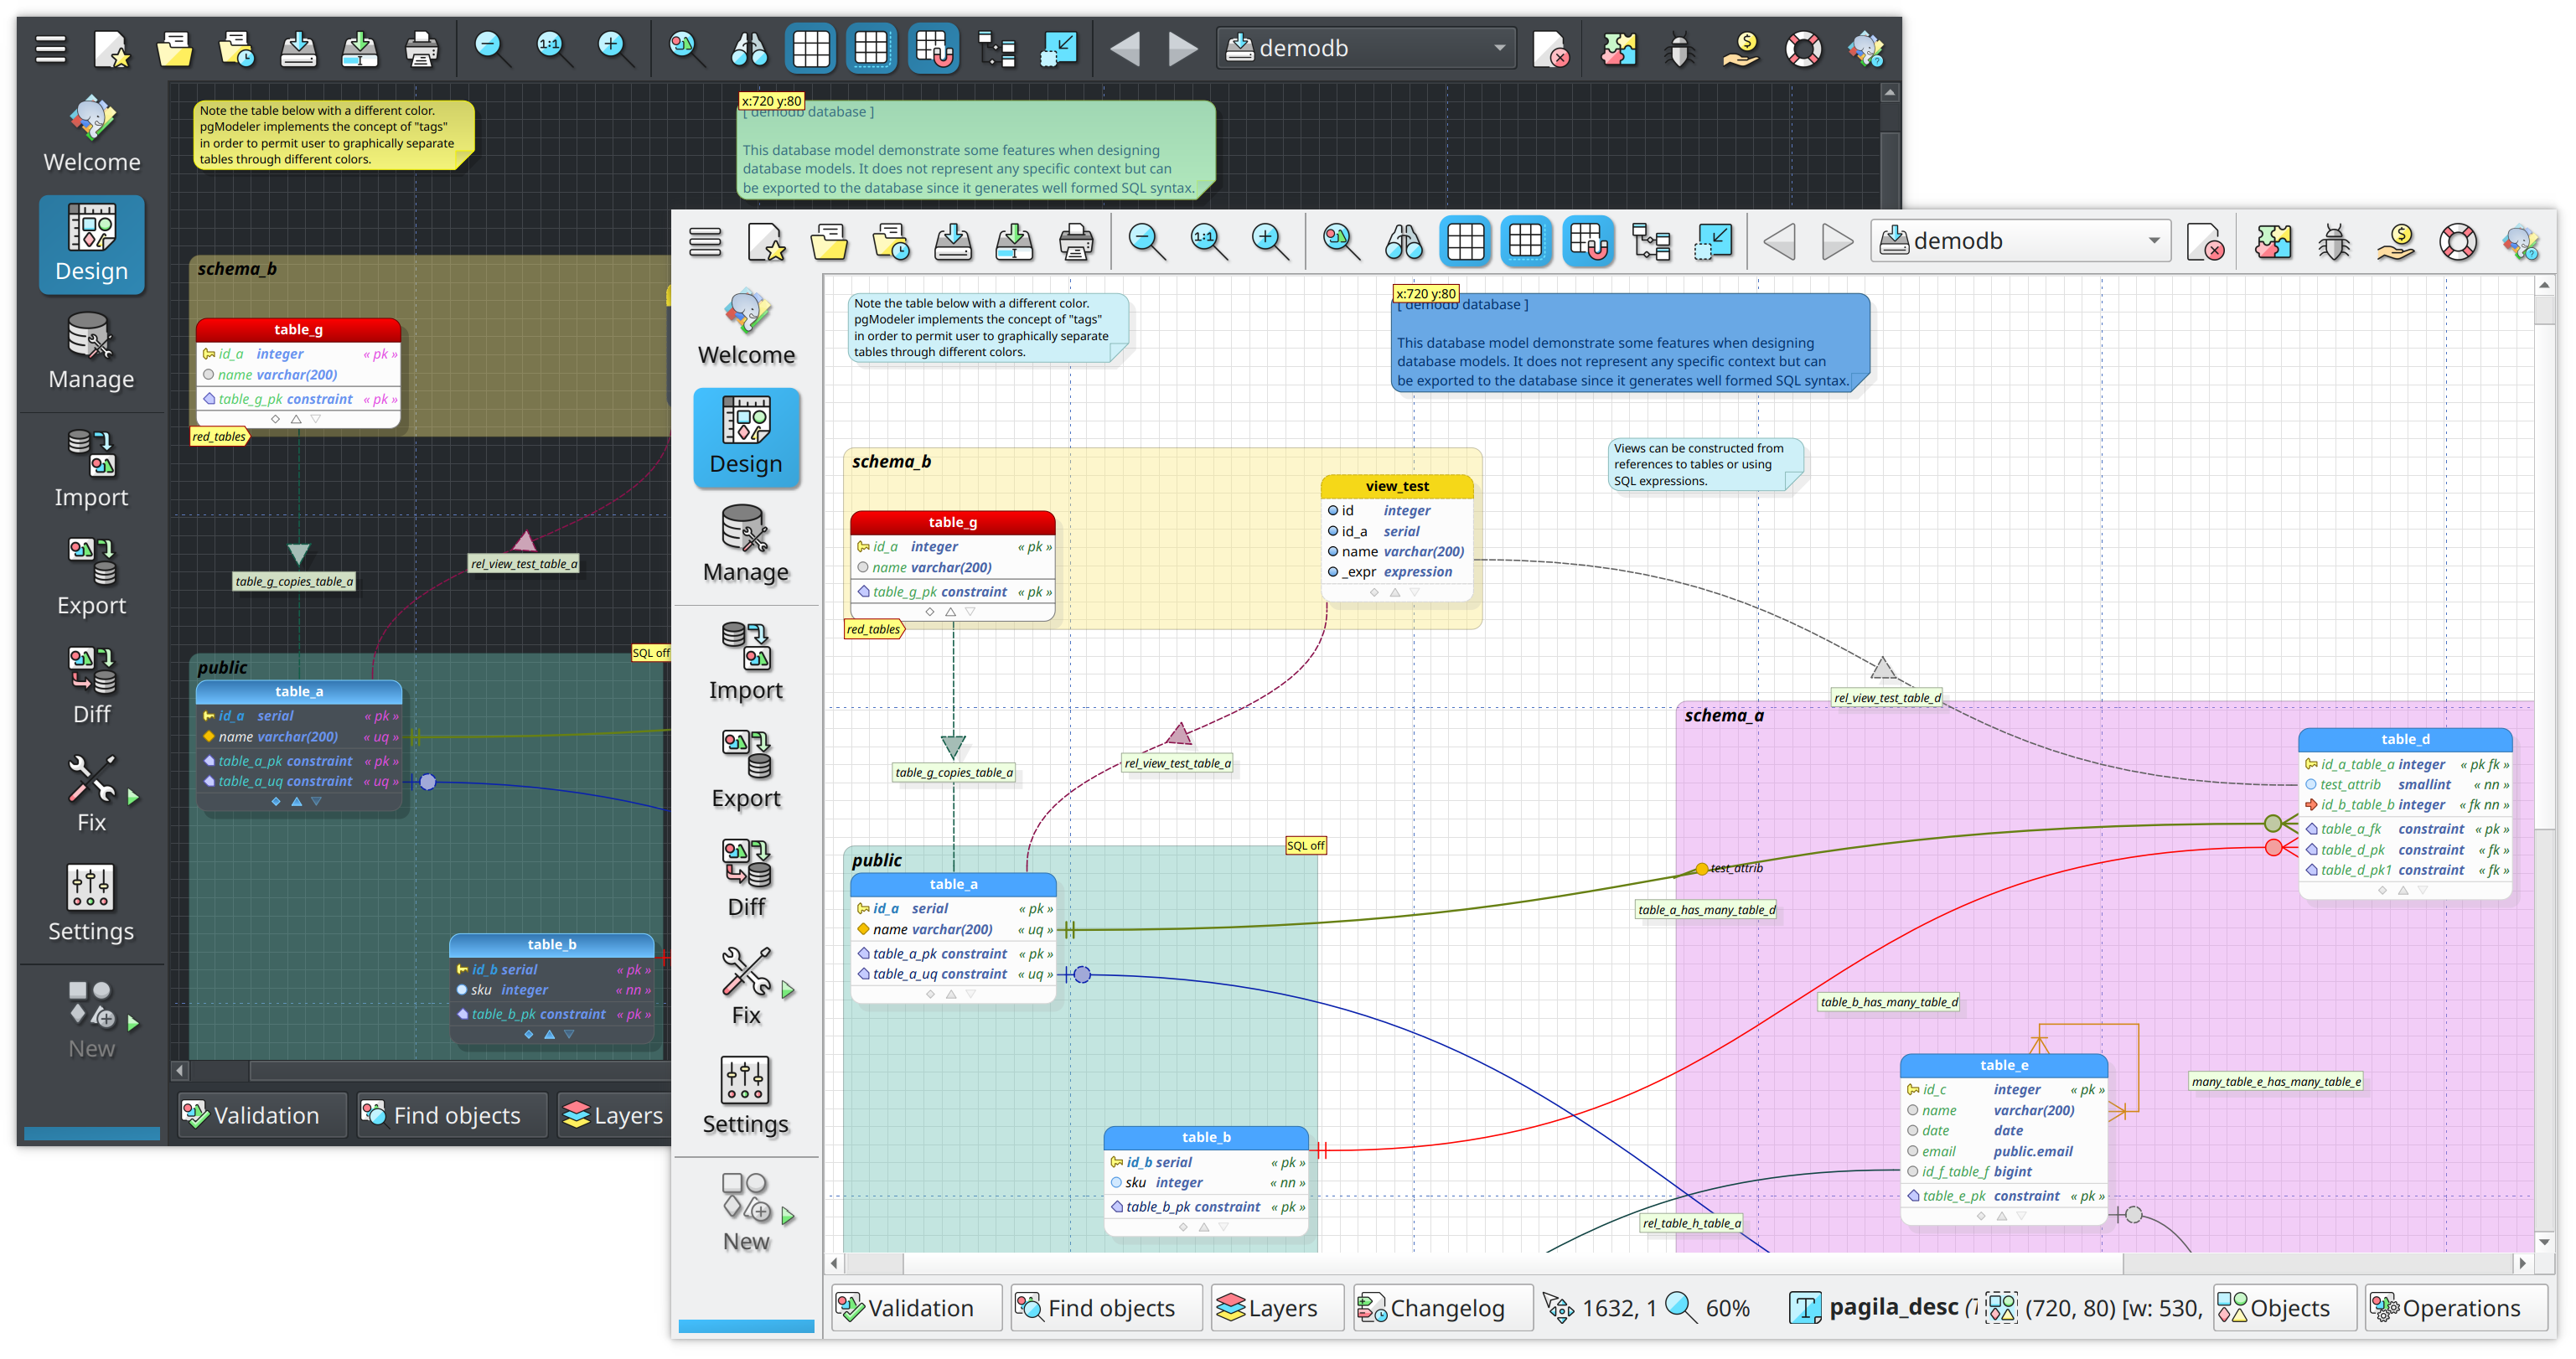The width and height of the screenshot is (2576, 1359).
Task: Reset zoom 1:1 in light window toolbar
Action: tap(1208, 242)
